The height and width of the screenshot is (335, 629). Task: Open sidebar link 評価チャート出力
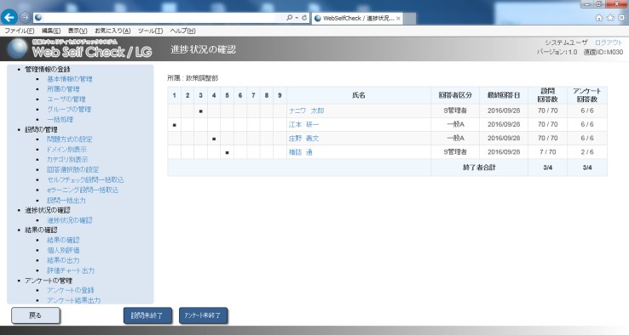tap(71, 270)
